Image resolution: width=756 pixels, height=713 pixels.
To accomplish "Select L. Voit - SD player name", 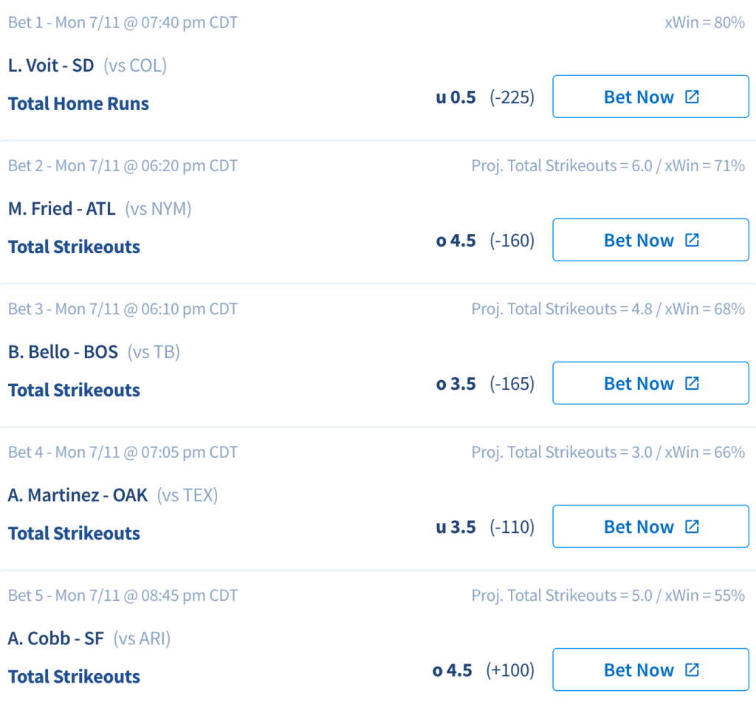I will click(51, 66).
